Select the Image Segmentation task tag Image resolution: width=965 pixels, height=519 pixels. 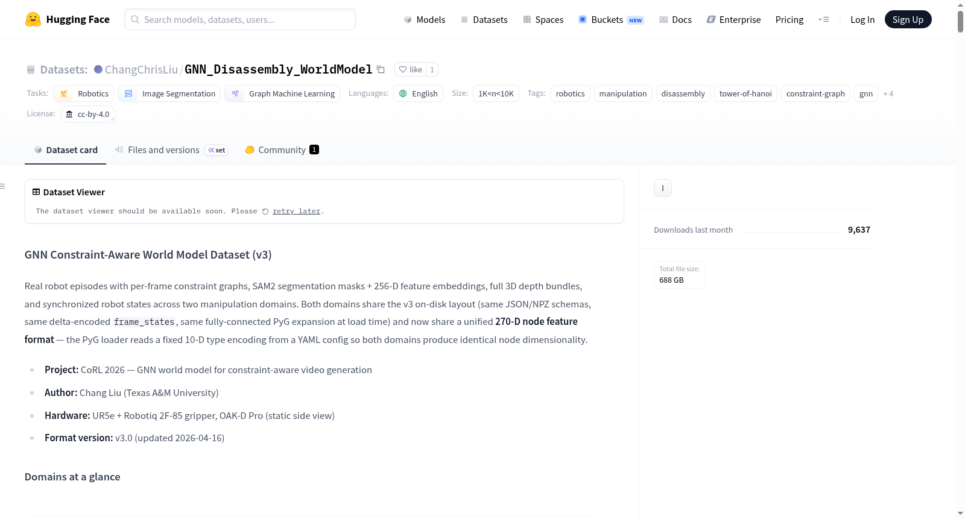169,93
